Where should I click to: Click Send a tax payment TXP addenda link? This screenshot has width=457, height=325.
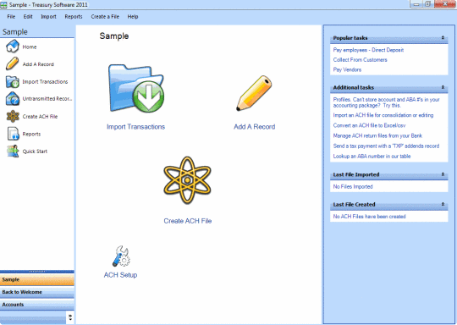click(386, 146)
